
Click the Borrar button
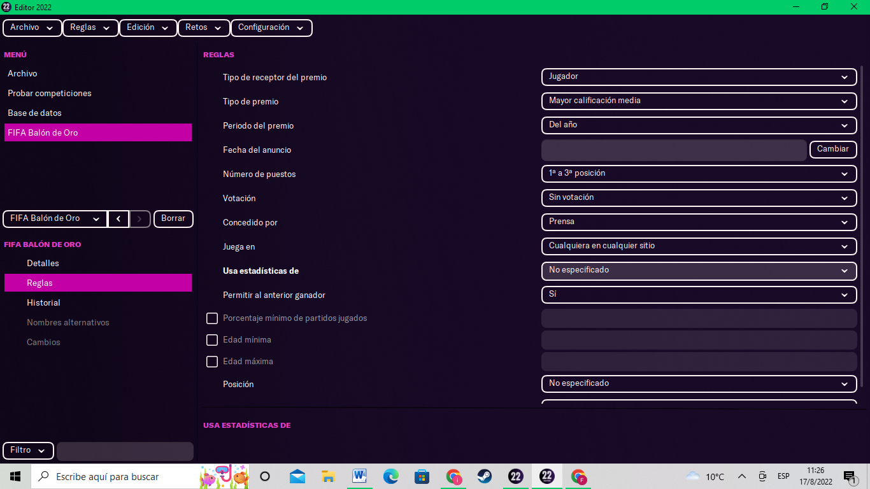(x=173, y=219)
